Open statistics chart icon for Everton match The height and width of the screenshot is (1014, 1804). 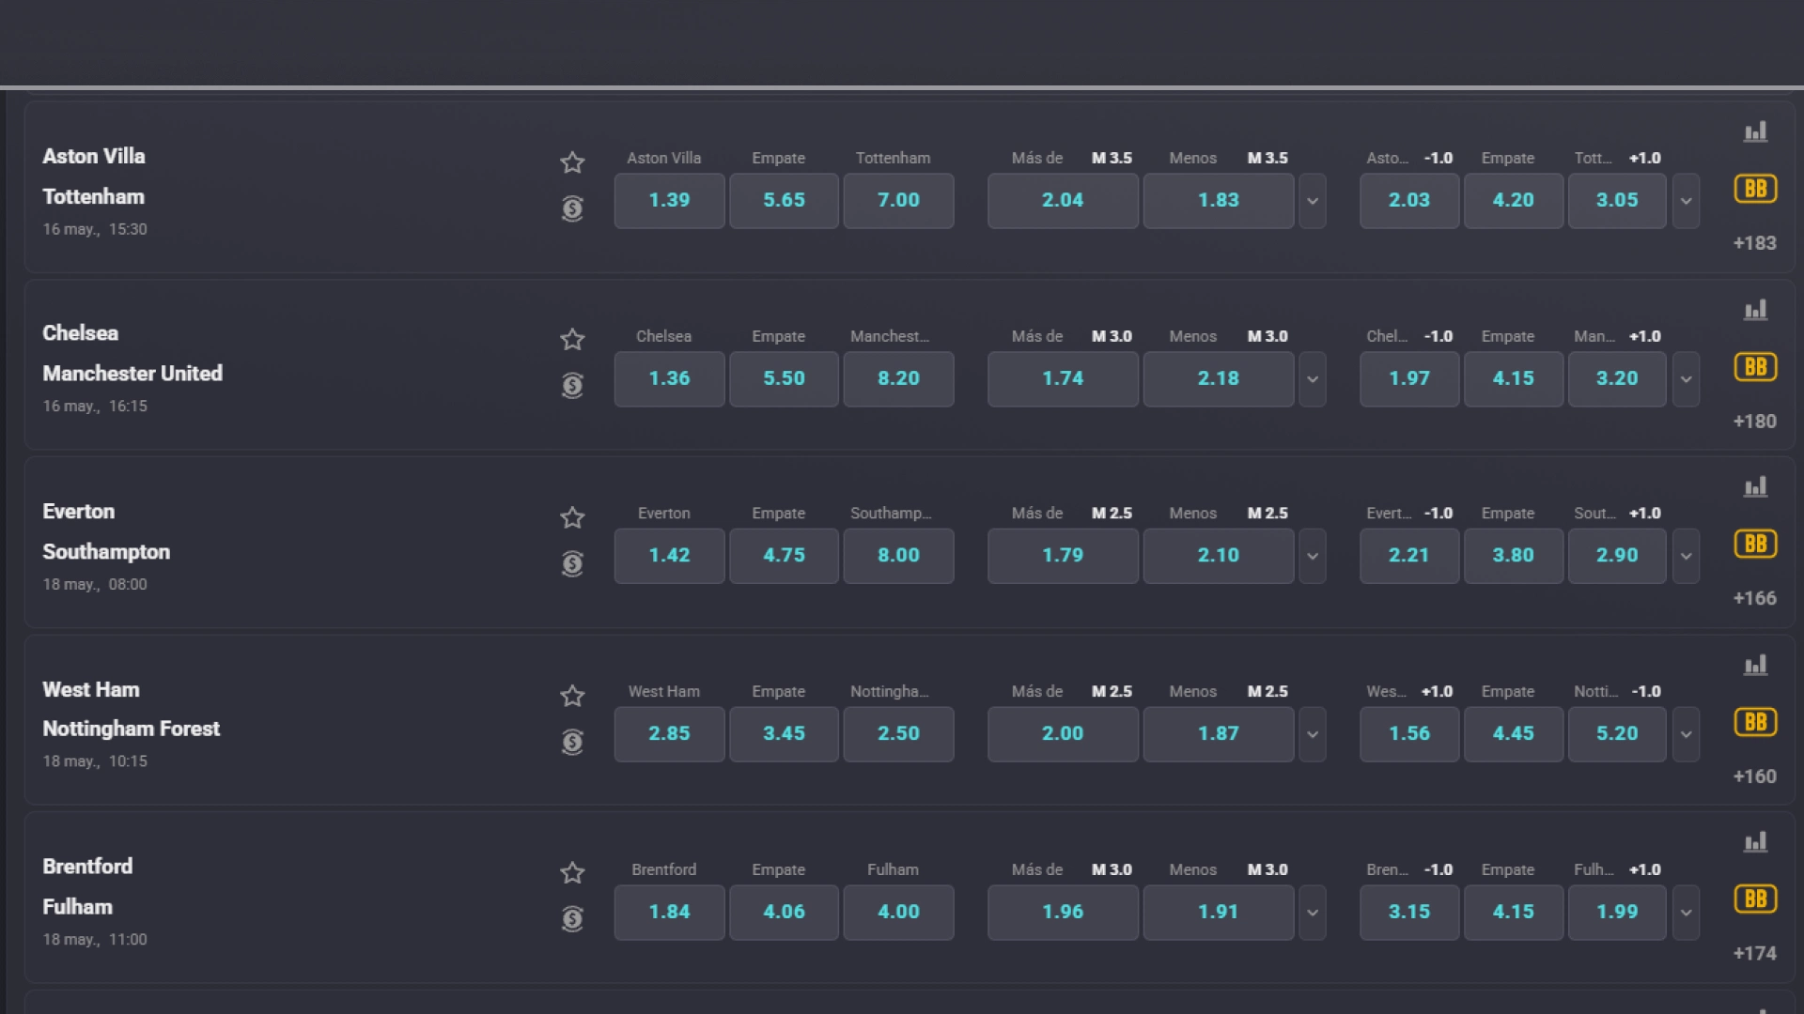click(x=1755, y=486)
